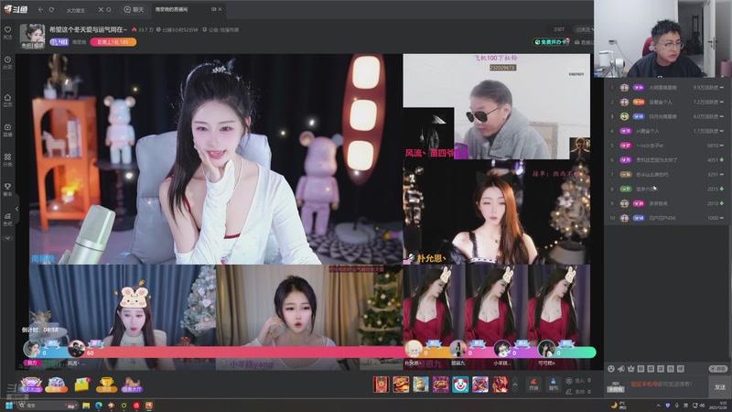Click the 小羊糕yang video tile

click(309, 317)
